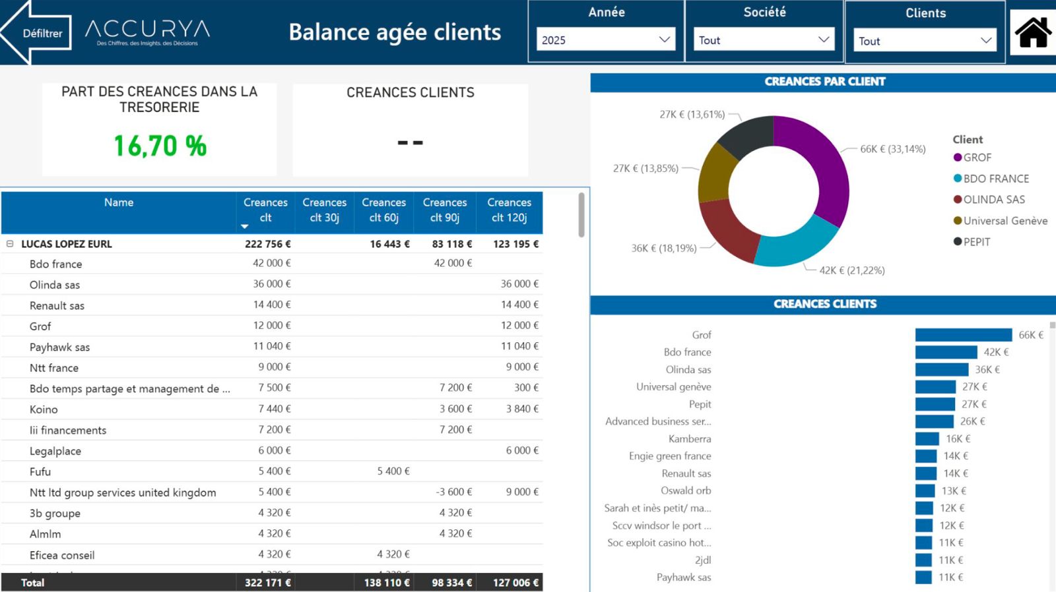Click the Kamberra bar 16K €
Viewport: 1056px width, 592px height.
tap(927, 439)
